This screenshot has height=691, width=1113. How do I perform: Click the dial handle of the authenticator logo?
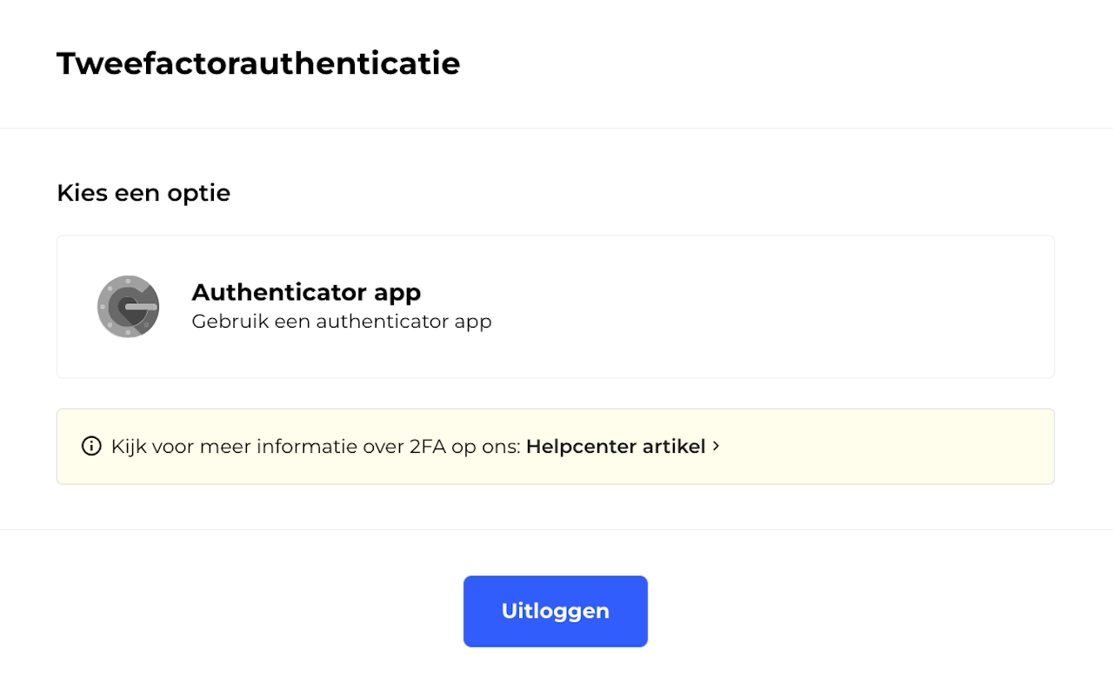pos(142,307)
